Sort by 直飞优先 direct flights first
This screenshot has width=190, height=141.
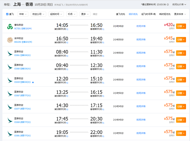point(121,14)
